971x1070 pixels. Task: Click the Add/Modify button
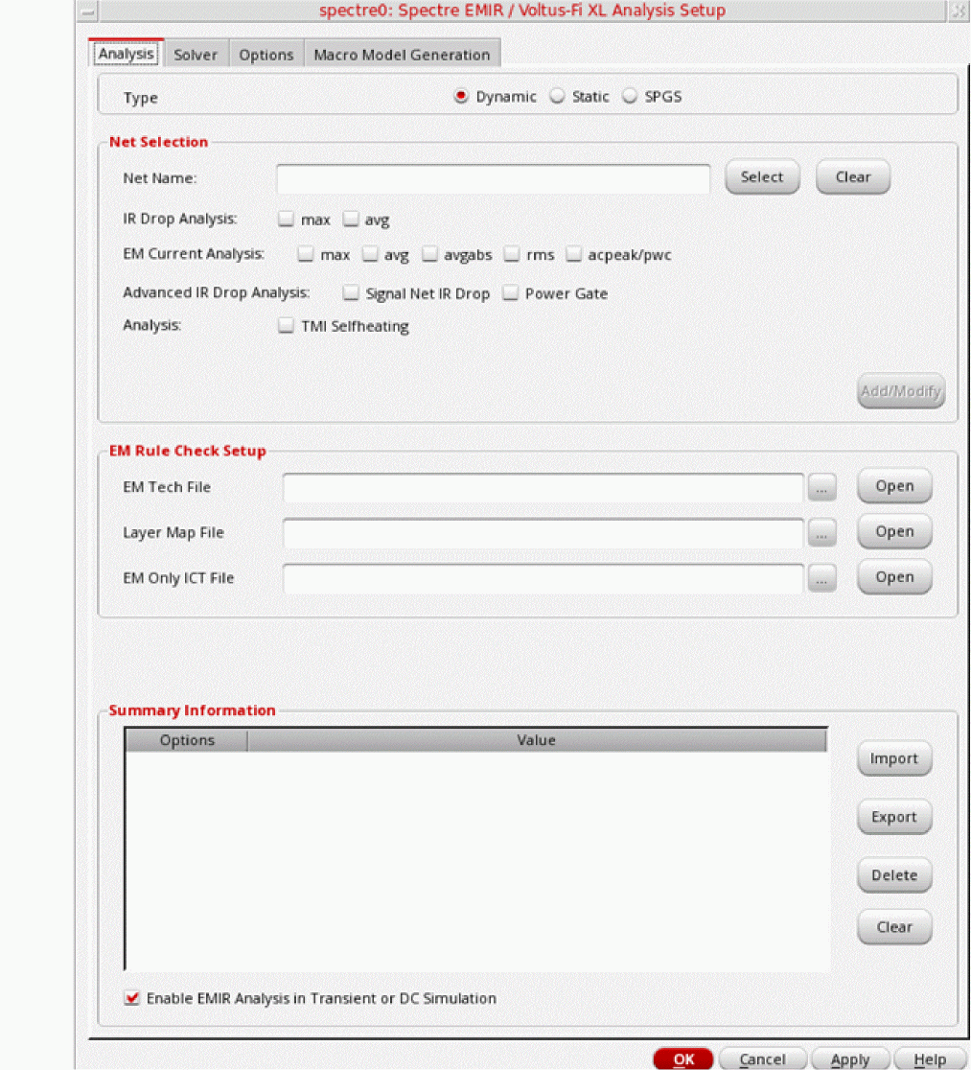901,391
